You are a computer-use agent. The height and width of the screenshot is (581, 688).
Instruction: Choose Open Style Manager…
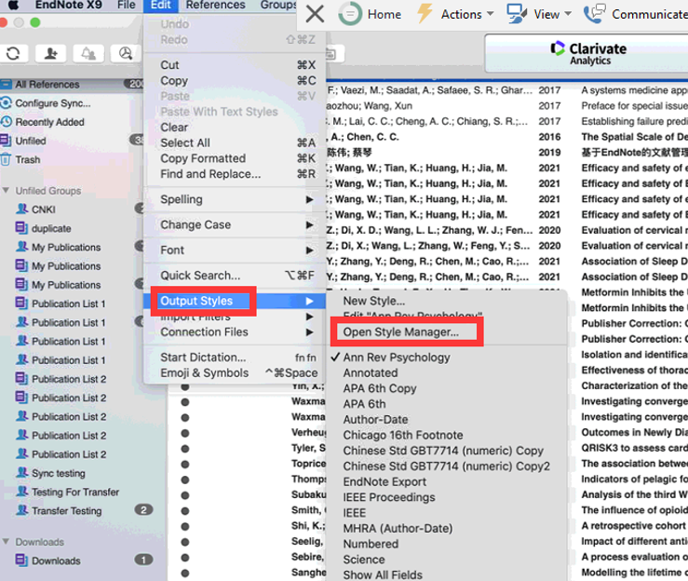click(x=400, y=332)
